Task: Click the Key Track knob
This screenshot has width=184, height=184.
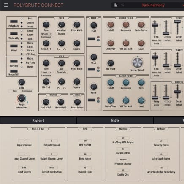Action: click(111, 63)
